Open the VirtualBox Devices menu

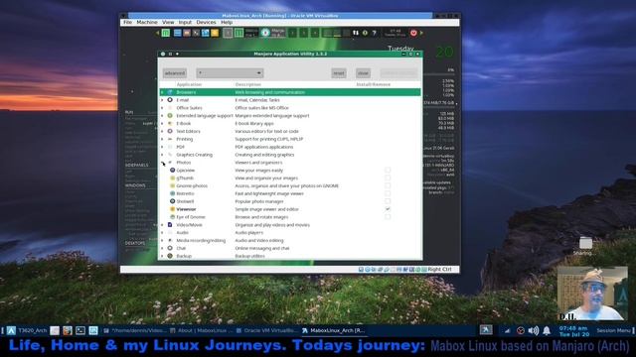point(206,23)
